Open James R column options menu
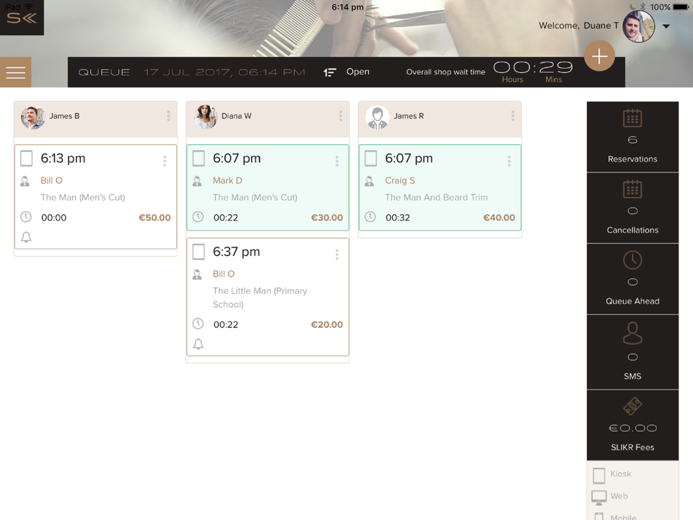The image size is (693, 520). [x=513, y=116]
